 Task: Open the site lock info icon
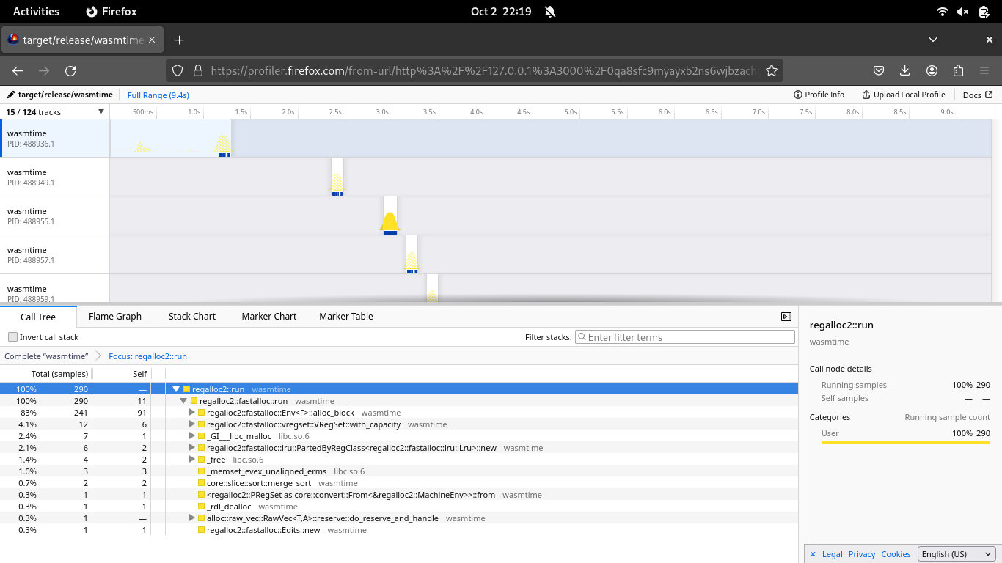pyautogui.click(x=197, y=70)
